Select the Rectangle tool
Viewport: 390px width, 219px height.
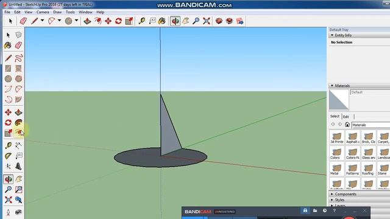click(x=8, y=68)
